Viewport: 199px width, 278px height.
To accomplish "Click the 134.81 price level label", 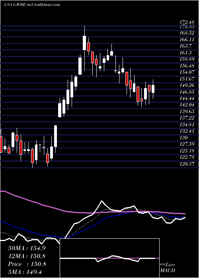I will [x=187, y=125].
